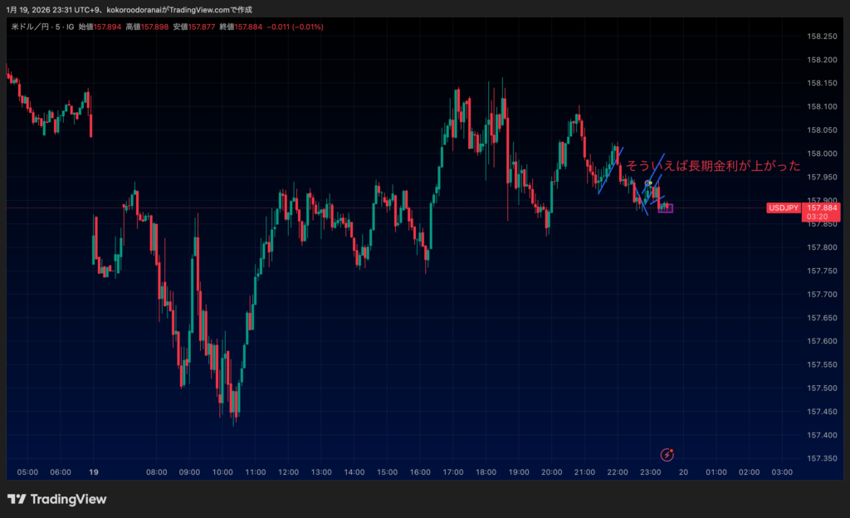Click the red lightning bolt icon

point(667,454)
